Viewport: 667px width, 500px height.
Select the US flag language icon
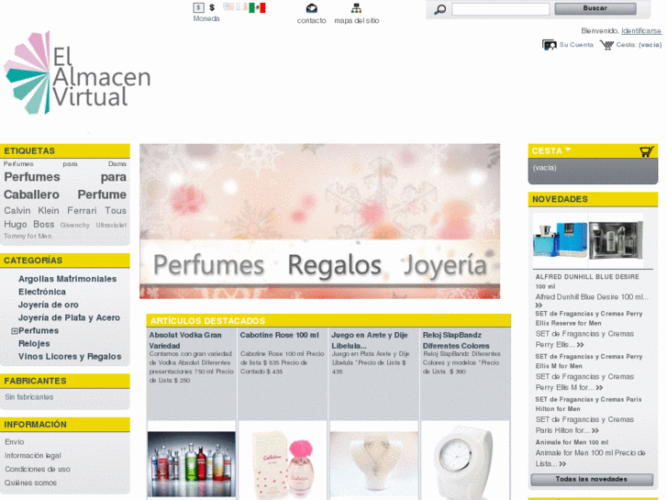pos(228,6)
